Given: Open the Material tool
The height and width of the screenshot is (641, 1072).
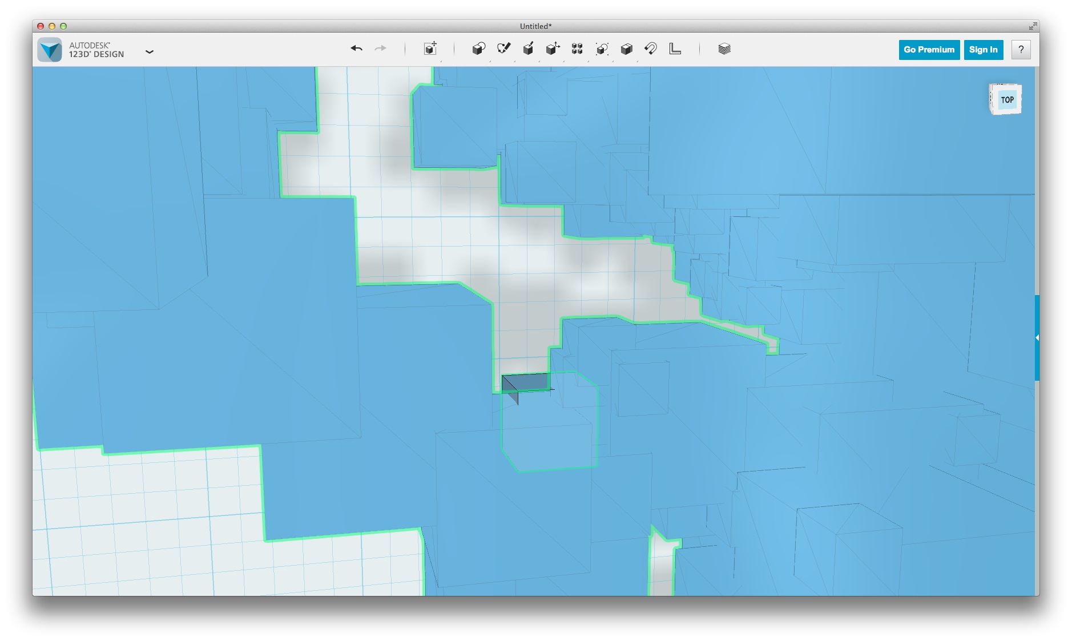Looking at the screenshot, I should pyautogui.click(x=724, y=49).
